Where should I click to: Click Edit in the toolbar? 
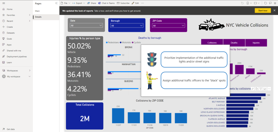(135, 3)
